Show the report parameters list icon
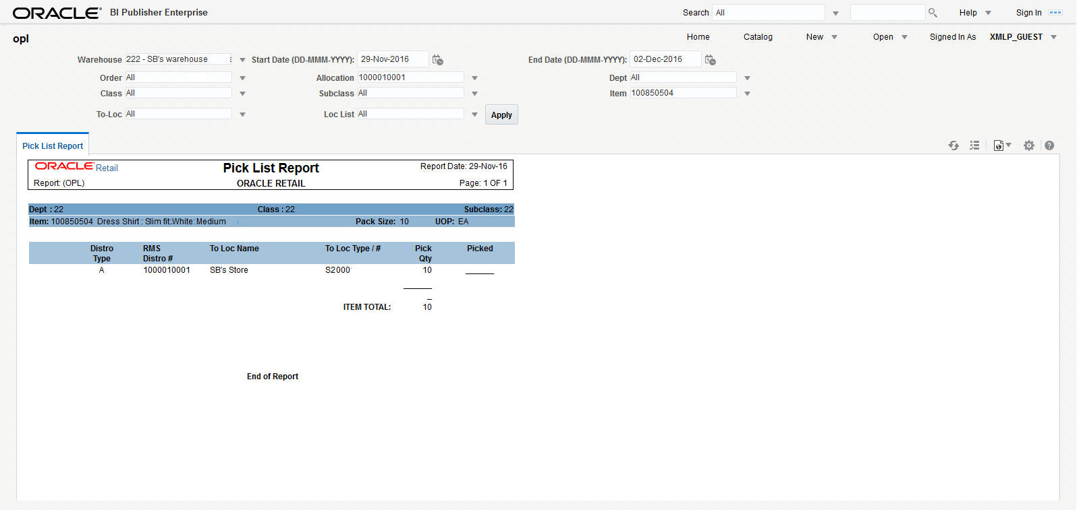Image resolution: width=1079 pixels, height=518 pixels. coord(974,145)
